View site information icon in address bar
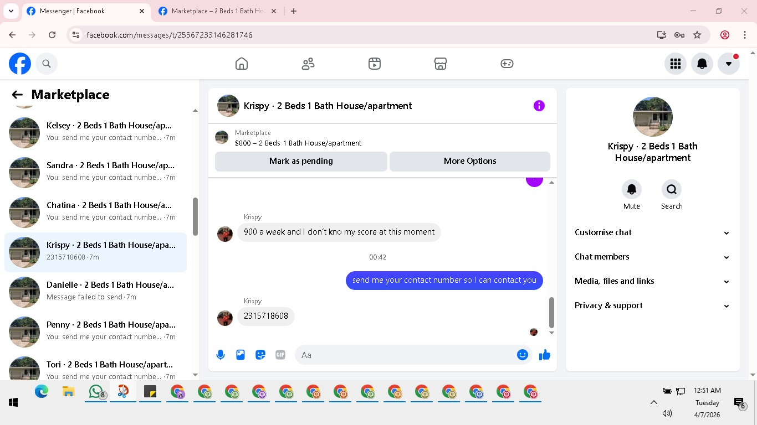Image resolution: width=757 pixels, height=425 pixels. coord(76,35)
